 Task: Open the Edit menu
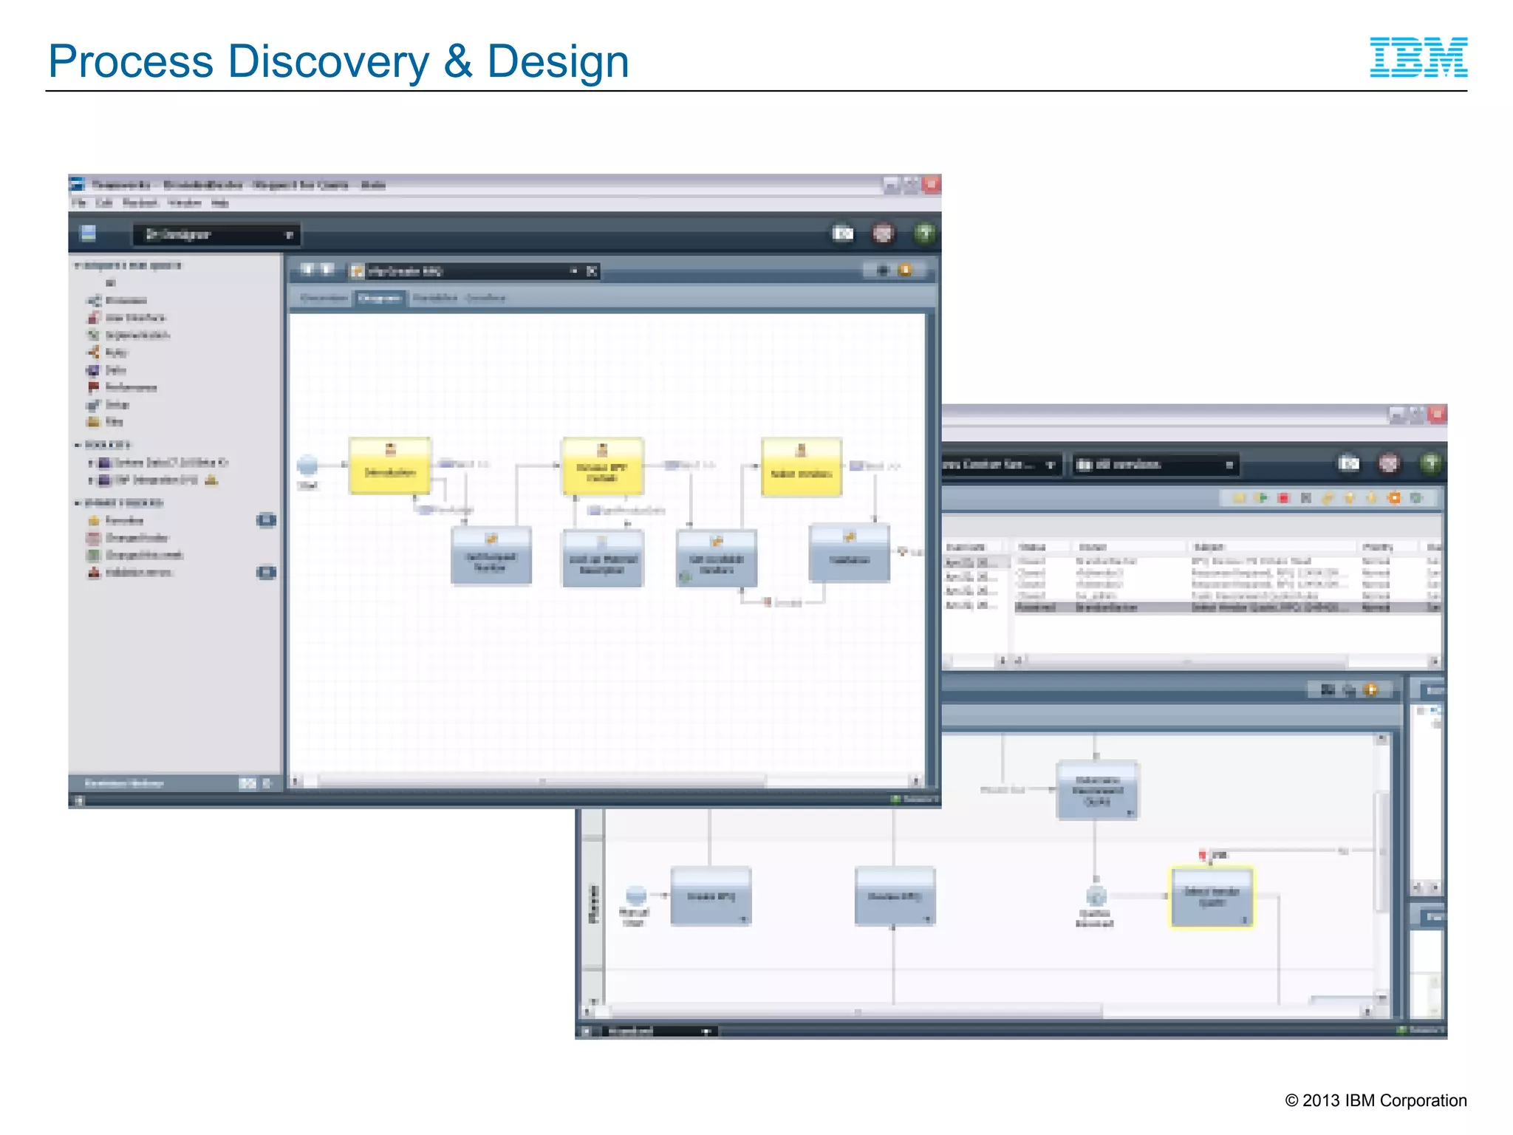103,202
